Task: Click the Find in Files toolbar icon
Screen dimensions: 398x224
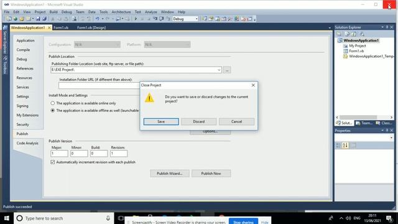Action: pyautogui.click(x=75, y=19)
